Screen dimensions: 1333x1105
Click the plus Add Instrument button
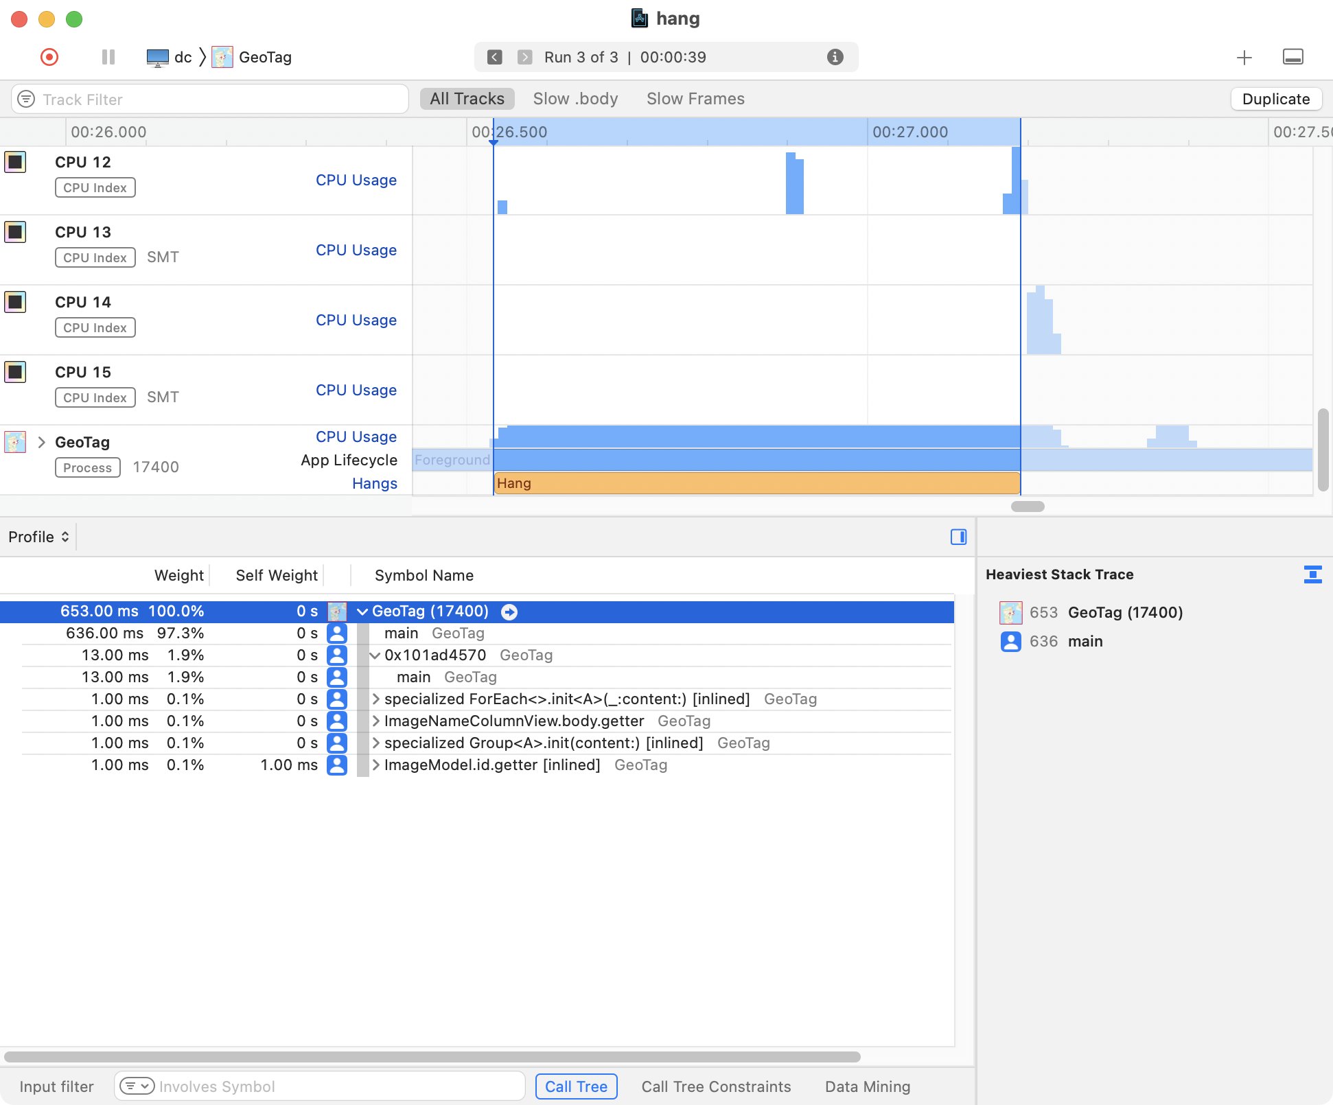[1244, 58]
